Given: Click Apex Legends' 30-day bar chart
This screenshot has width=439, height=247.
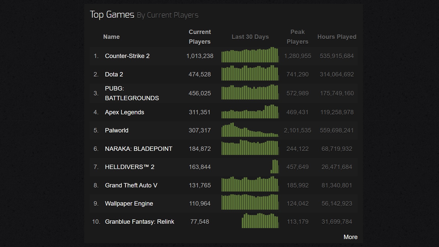Looking at the screenshot, I should point(250,111).
